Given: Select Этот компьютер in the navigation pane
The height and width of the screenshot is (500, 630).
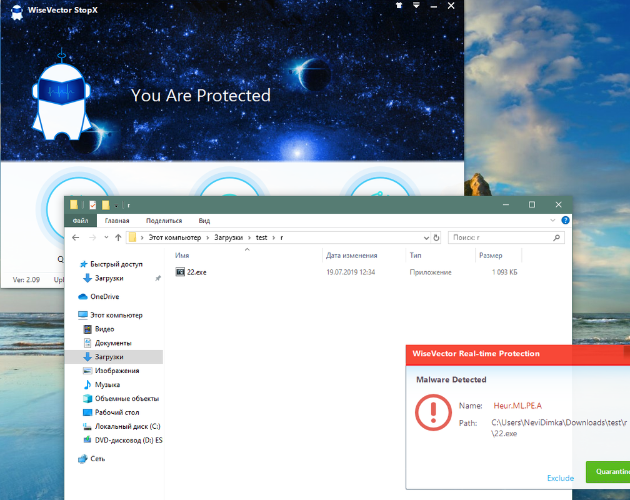Looking at the screenshot, I should click(116, 315).
